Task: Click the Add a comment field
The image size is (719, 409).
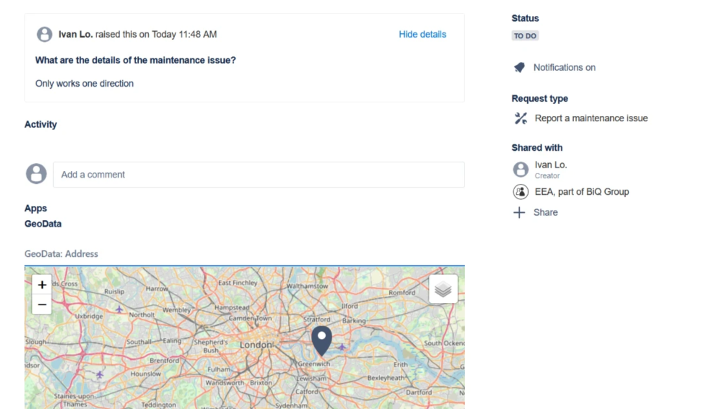Action: click(259, 175)
